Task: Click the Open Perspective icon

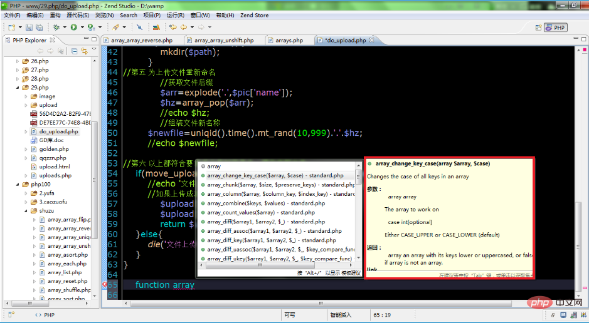Action: (x=538, y=28)
